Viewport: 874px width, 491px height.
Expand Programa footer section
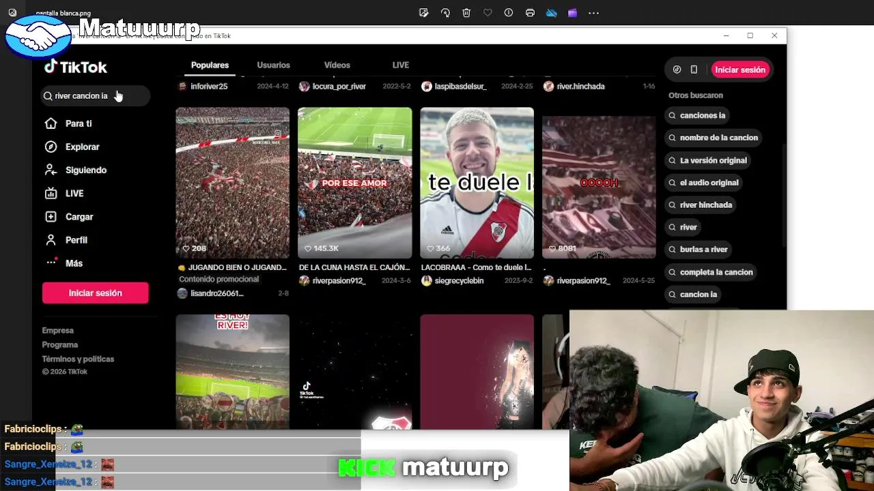(x=60, y=345)
